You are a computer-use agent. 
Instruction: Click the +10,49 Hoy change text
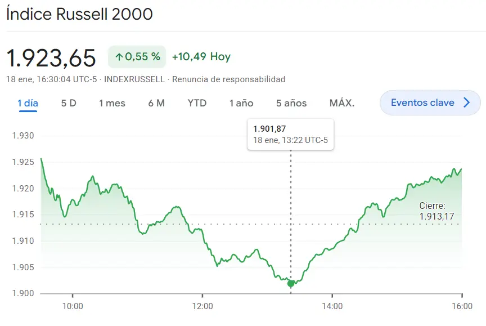coord(201,57)
